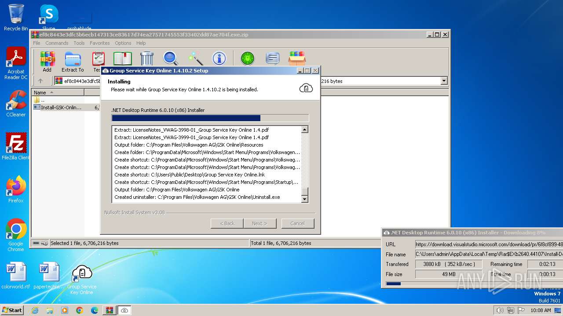Click the install log scrollbar thumb

click(x=304, y=191)
